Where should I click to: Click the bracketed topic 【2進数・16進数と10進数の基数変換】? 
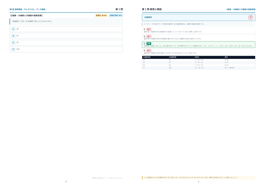(x=26, y=15)
